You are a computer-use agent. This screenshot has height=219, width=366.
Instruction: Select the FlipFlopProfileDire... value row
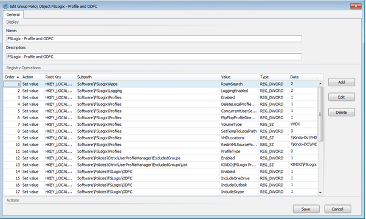coord(161,117)
